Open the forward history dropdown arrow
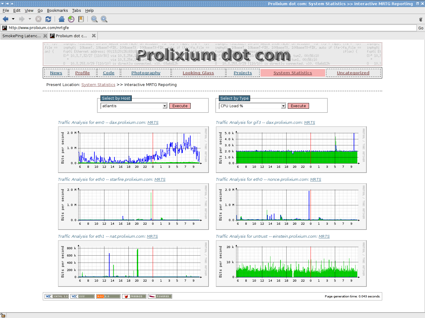The height and width of the screenshot is (318, 425). 30,19
